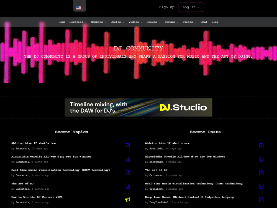277x208 pixels.
Task: Open the Blog menu item
Action: [215, 22]
